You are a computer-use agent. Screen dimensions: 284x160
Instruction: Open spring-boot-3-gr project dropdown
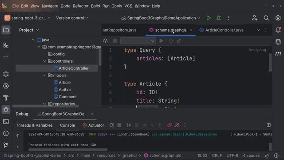(x=28, y=18)
